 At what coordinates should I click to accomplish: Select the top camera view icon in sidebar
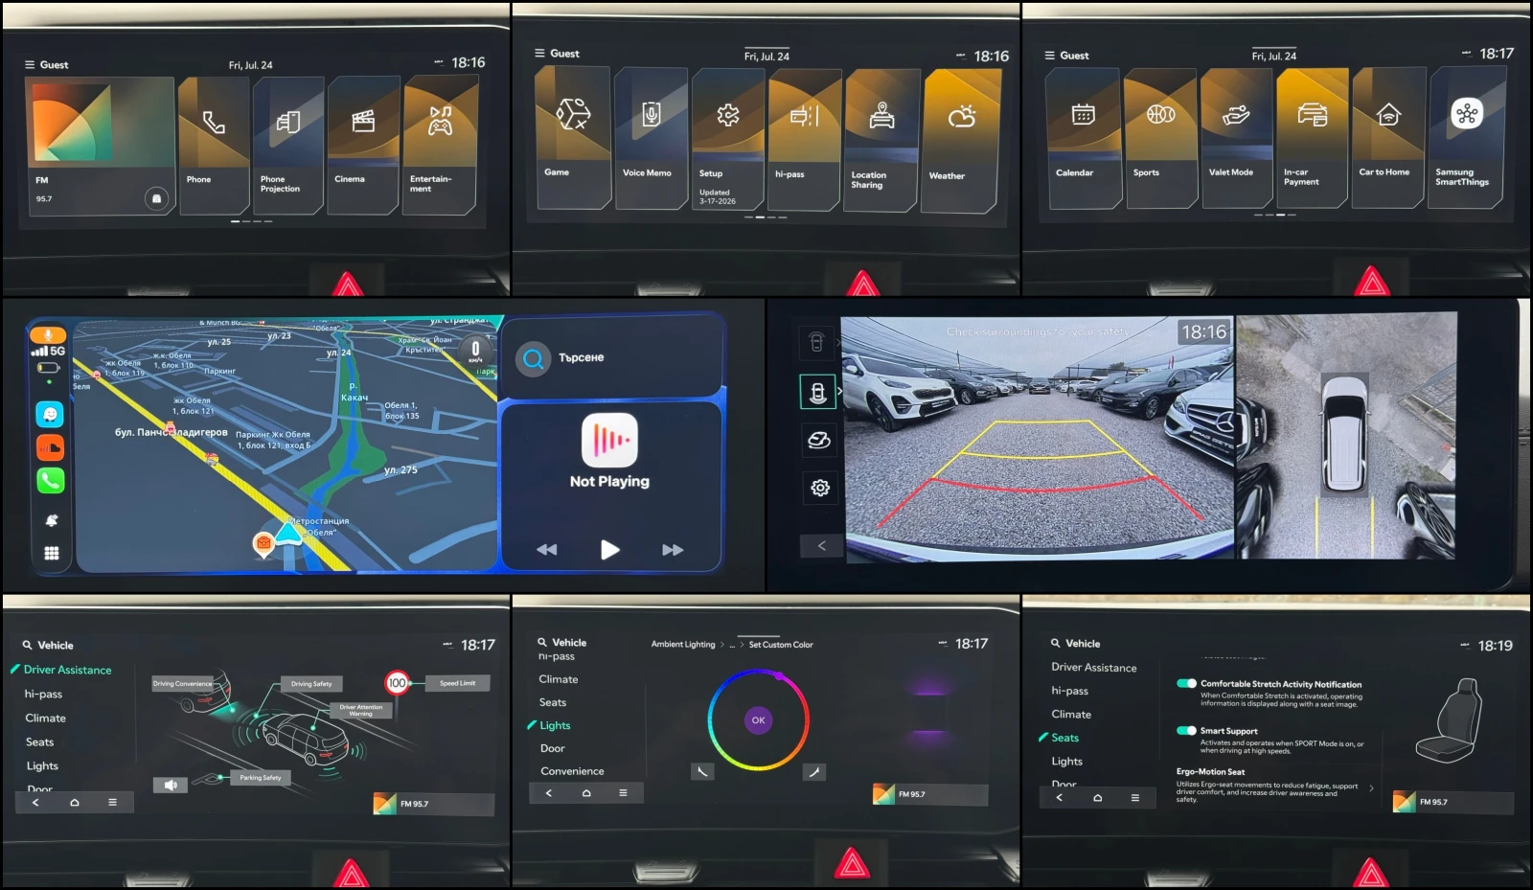[816, 343]
